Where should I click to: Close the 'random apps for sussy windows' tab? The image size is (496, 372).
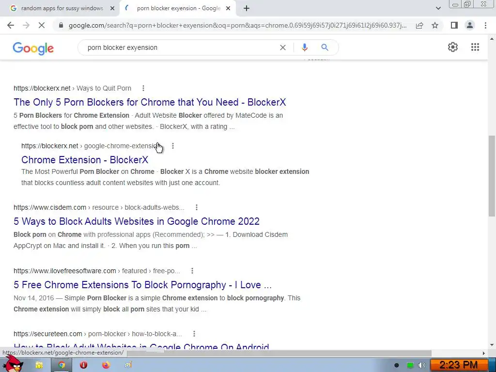pyautogui.click(x=112, y=9)
